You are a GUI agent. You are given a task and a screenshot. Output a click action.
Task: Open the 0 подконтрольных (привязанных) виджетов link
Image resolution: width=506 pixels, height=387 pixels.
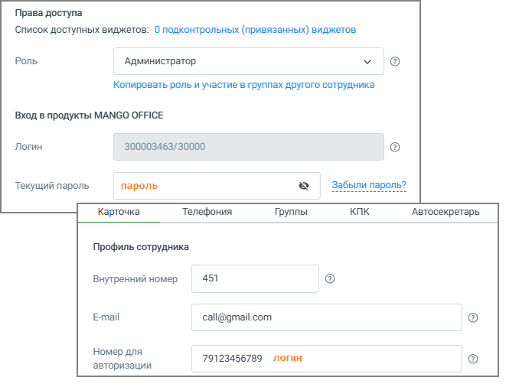tap(255, 30)
